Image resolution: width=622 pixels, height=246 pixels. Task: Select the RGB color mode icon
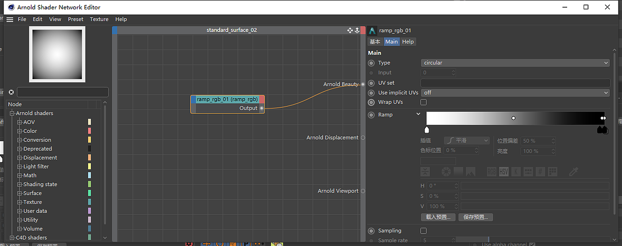(x=492, y=172)
